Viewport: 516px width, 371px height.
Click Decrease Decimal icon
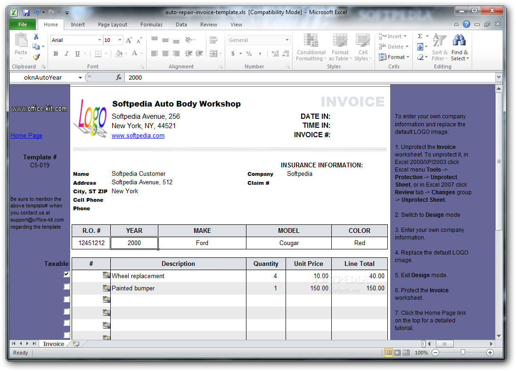click(x=286, y=54)
